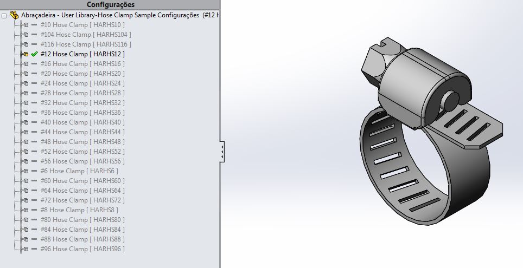Select #116 Hose Clamp [ HARHS116 ] configuration
Viewport: 523px width, 268px height.
pos(86,44)
